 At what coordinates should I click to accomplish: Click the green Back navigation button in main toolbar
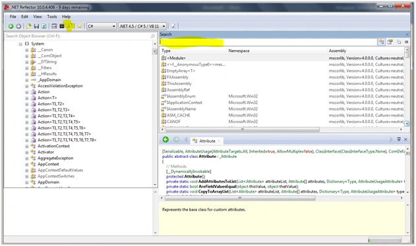[11, 26]
